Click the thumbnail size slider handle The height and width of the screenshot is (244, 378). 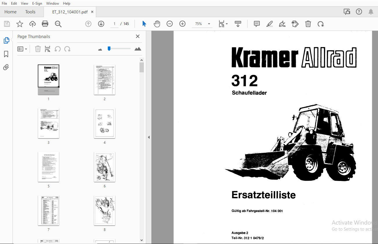coord(109,49)
